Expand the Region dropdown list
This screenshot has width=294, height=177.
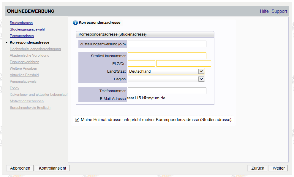[166, 79]
